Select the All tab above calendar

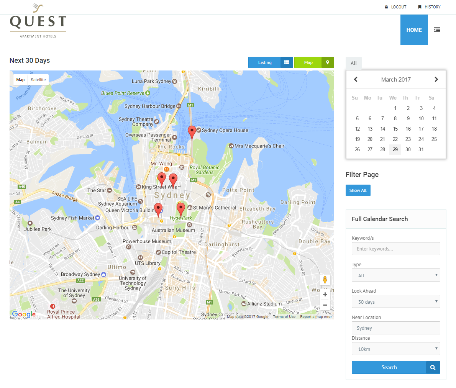pos(354,63)
